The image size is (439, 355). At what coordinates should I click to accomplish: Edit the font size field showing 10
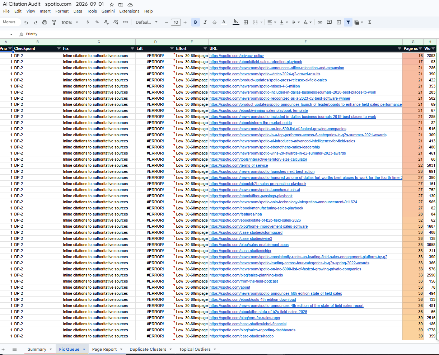click(x=176, y=22)
